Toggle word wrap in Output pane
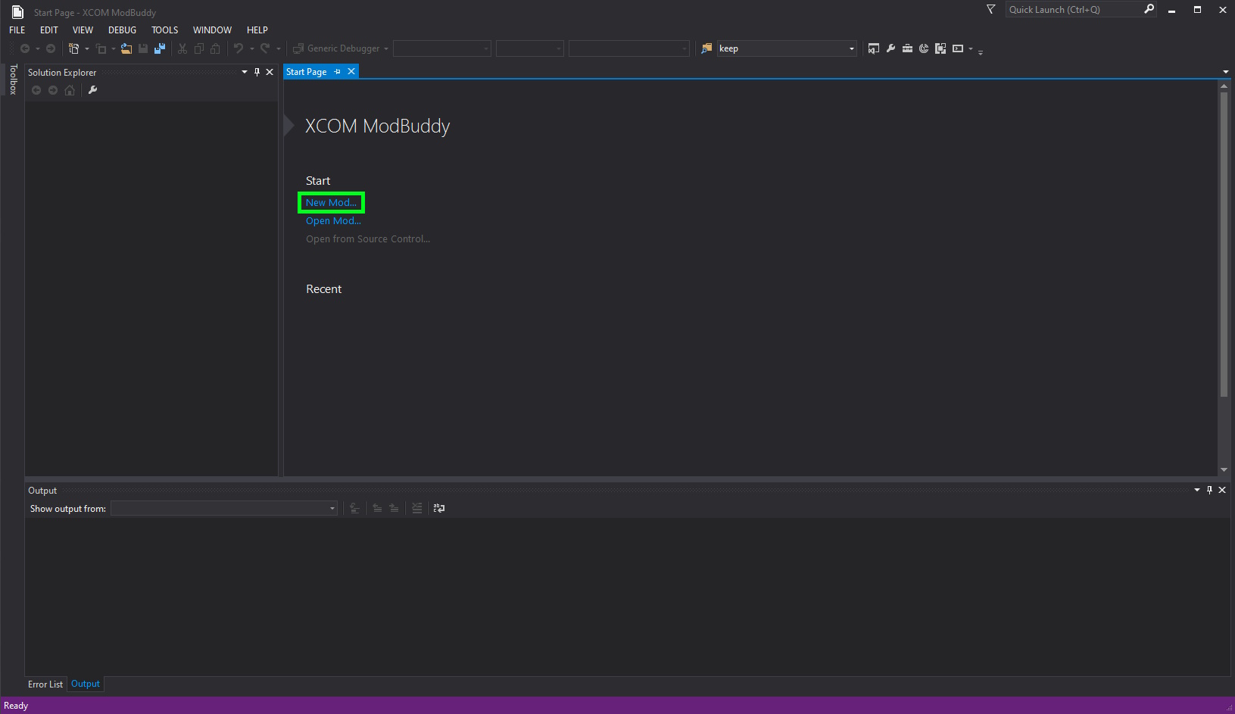 click(439, 508)
